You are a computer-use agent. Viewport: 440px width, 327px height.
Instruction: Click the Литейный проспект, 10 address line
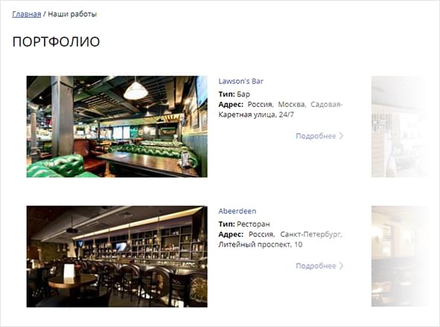(x=260, y=245)
